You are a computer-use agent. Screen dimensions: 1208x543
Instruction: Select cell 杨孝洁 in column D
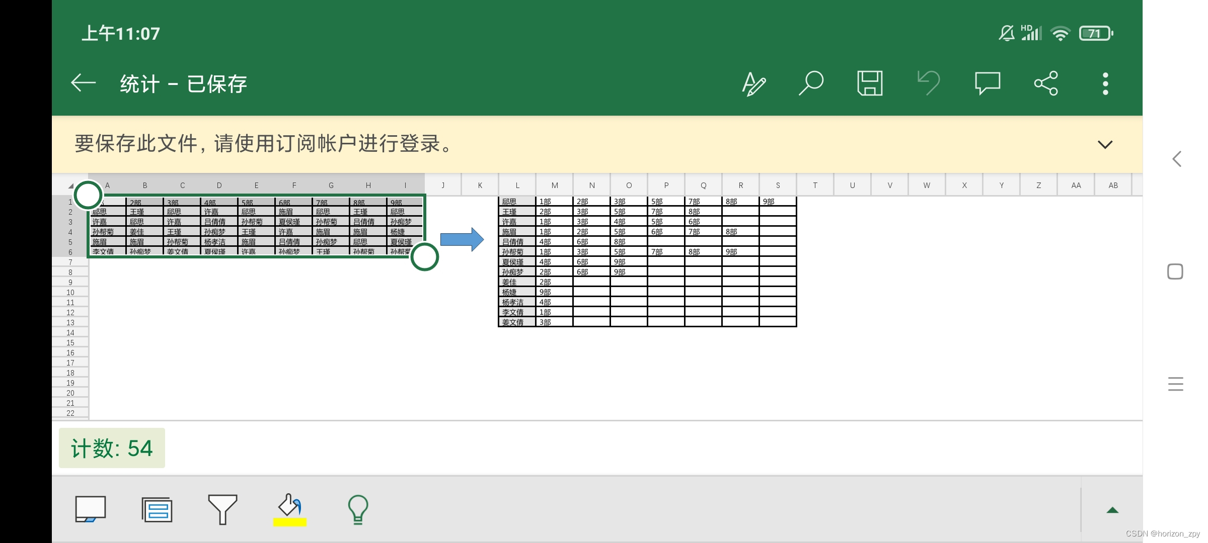click(219, 242)
